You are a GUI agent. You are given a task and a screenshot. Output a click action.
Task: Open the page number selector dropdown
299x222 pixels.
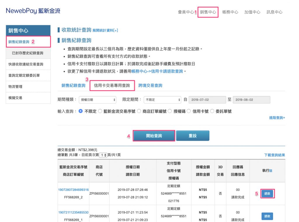tap(103, 155)
